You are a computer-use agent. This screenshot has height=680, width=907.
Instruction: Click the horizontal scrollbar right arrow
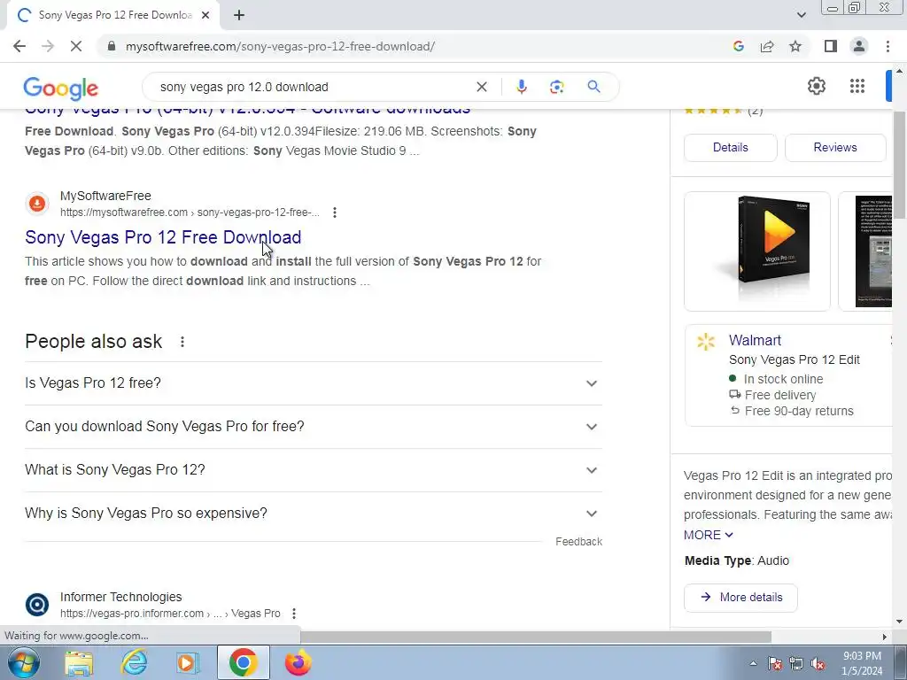[884, 637]
